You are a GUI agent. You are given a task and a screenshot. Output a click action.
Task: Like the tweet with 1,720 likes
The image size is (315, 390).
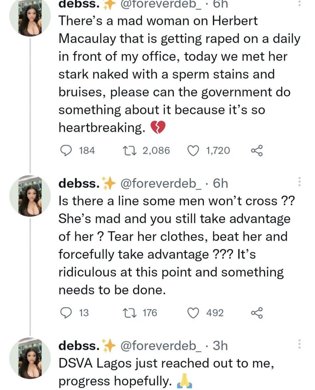pyautogui.click(x=194, y=150)
